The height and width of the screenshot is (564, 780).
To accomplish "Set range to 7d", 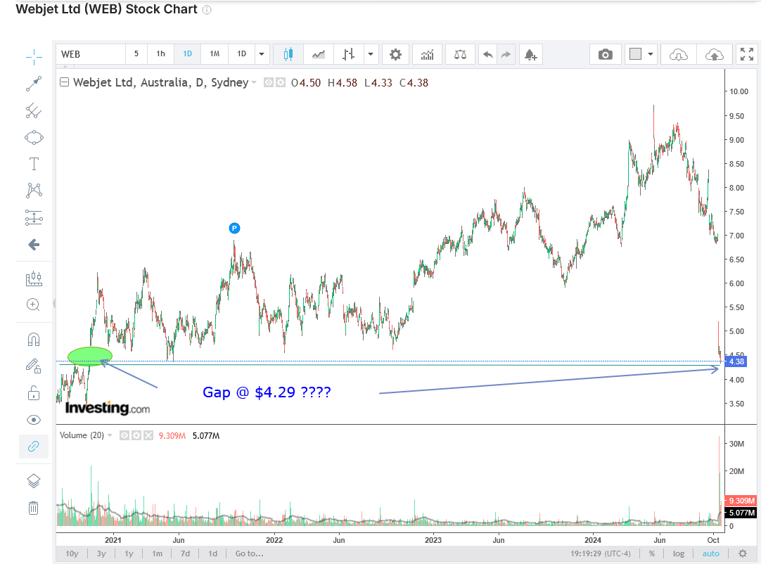I will tap(185, 553).
